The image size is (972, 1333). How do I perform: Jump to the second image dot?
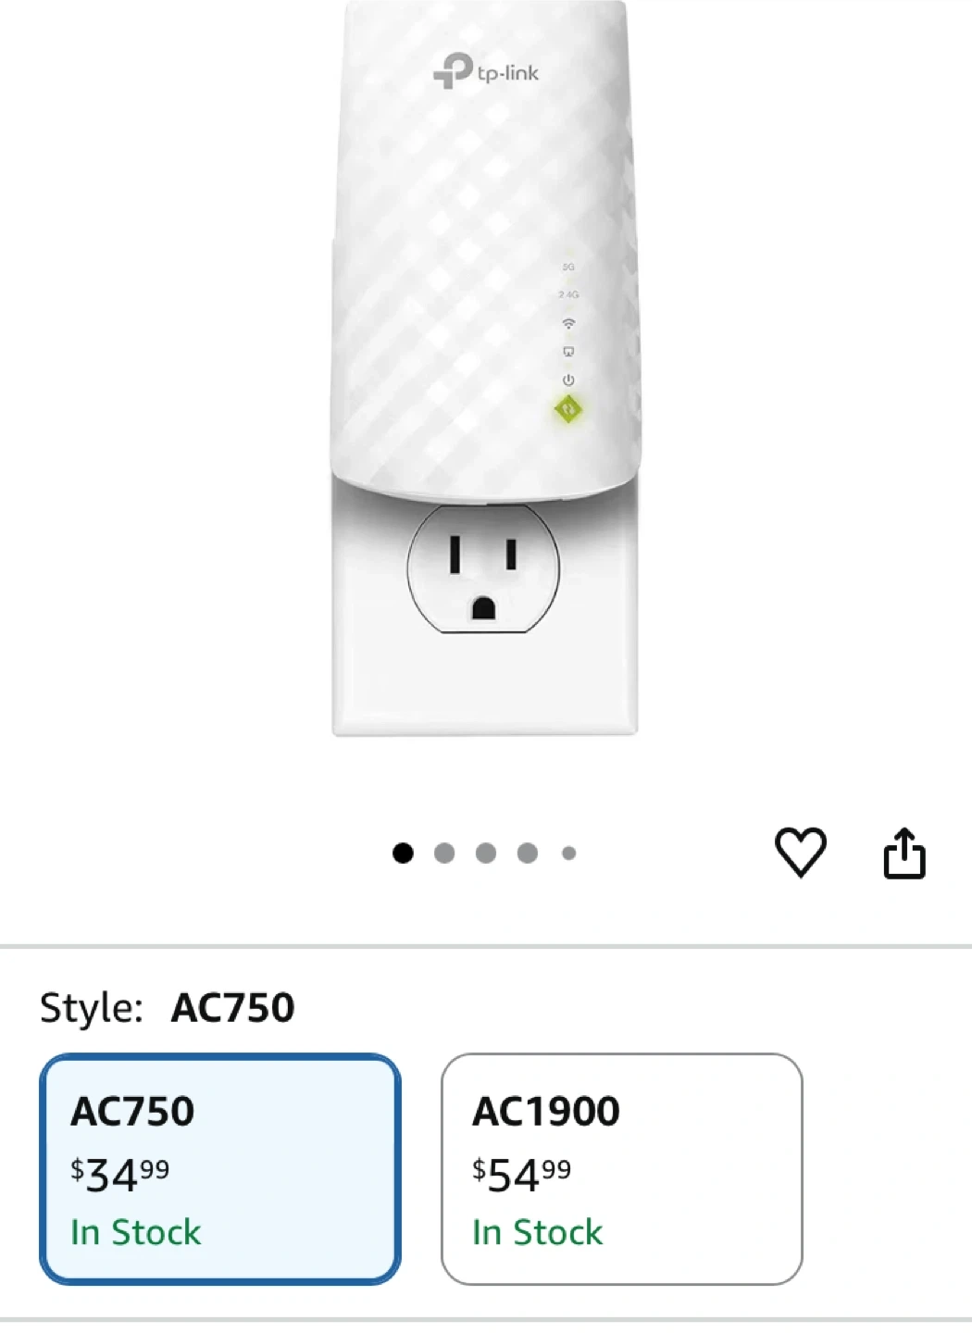[x=444, y=853]
